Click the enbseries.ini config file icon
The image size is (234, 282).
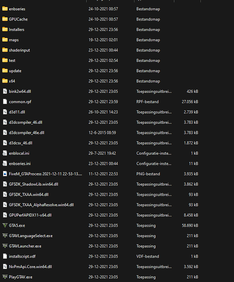5,164
